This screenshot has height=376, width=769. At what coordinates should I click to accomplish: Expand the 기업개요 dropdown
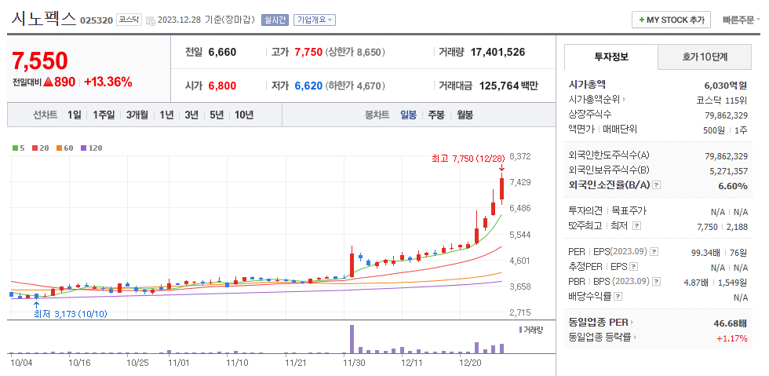[315, 20]
